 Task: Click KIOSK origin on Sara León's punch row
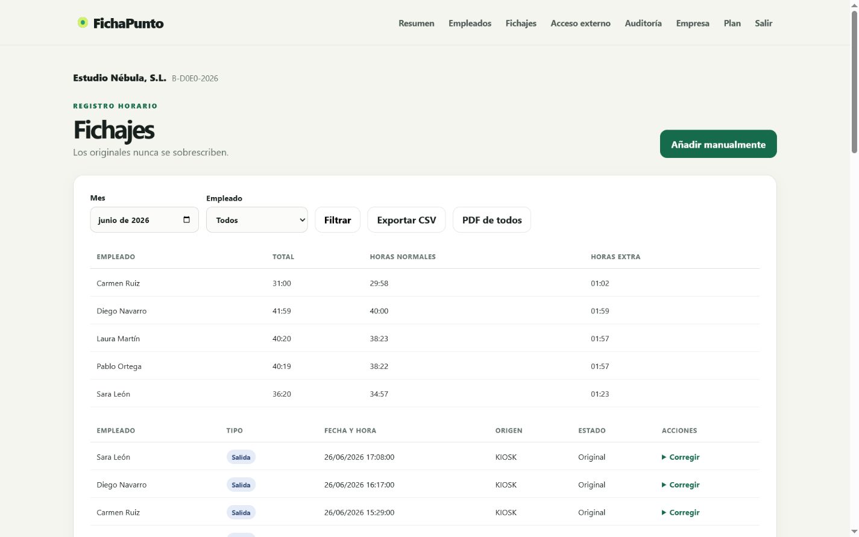(x=506, y=457)
